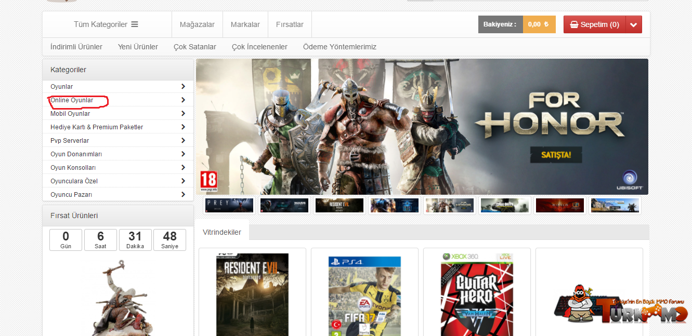Expand the Oyun Donanımları chevron arrow
692x336 pixels.
pyautogui.click(x=183, y=154)
